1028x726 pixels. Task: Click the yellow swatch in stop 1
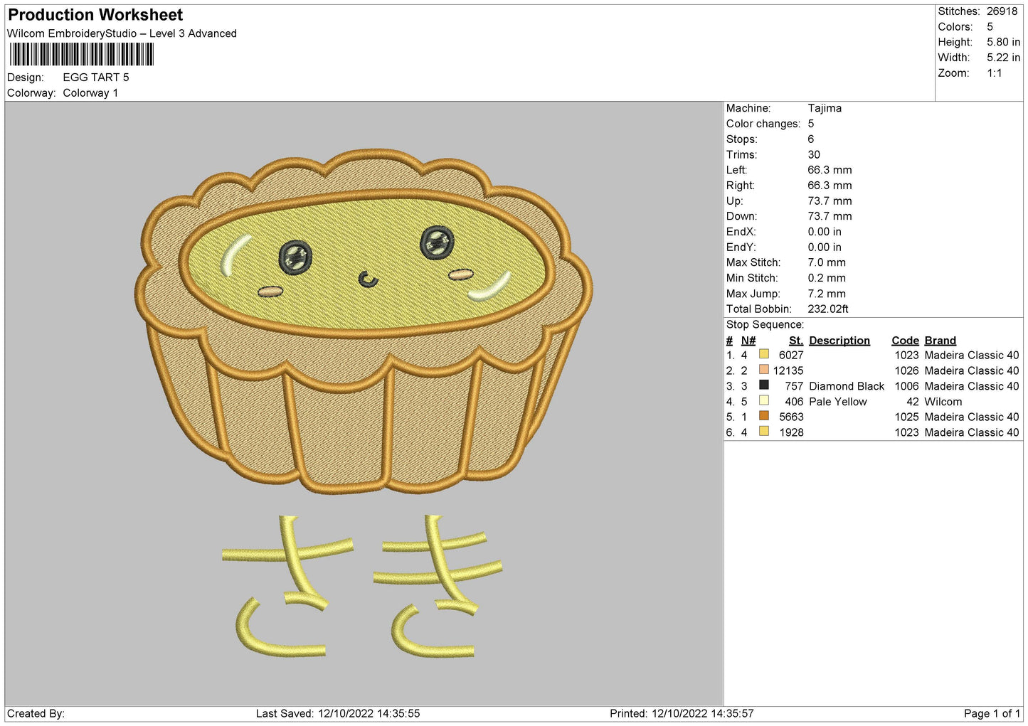764,354
